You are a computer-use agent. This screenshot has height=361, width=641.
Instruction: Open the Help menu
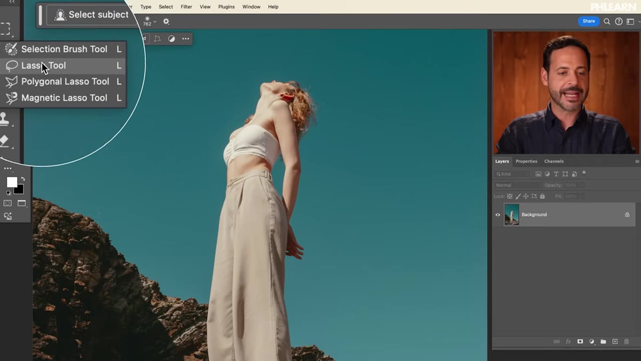click(273, 7)
